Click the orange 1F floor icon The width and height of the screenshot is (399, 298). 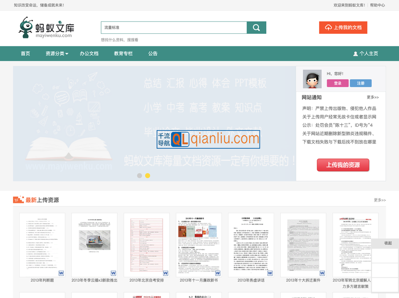(x=18, y=200)
